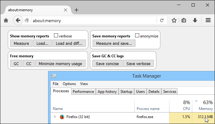Click the back arrow button

[18, 20]
